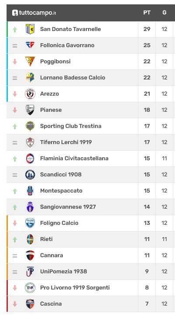The width and height of the screenshot is (175, 317).
Task: Select the Poggibonsi team crest
Action: (30, 61)
